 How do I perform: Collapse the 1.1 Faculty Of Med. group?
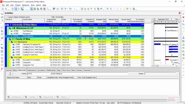[8, 39]
